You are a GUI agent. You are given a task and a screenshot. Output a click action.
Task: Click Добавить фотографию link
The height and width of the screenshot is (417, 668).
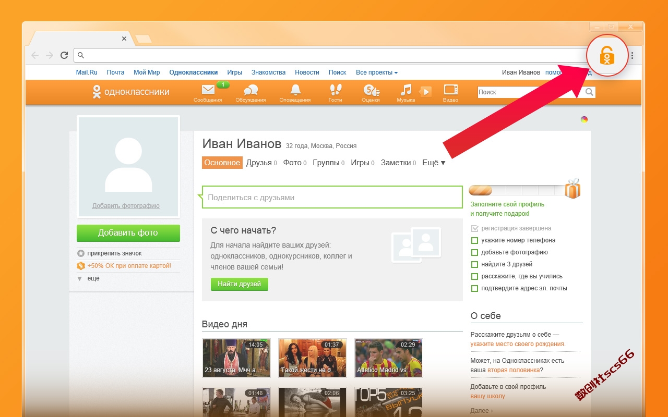tap(126, 206)
